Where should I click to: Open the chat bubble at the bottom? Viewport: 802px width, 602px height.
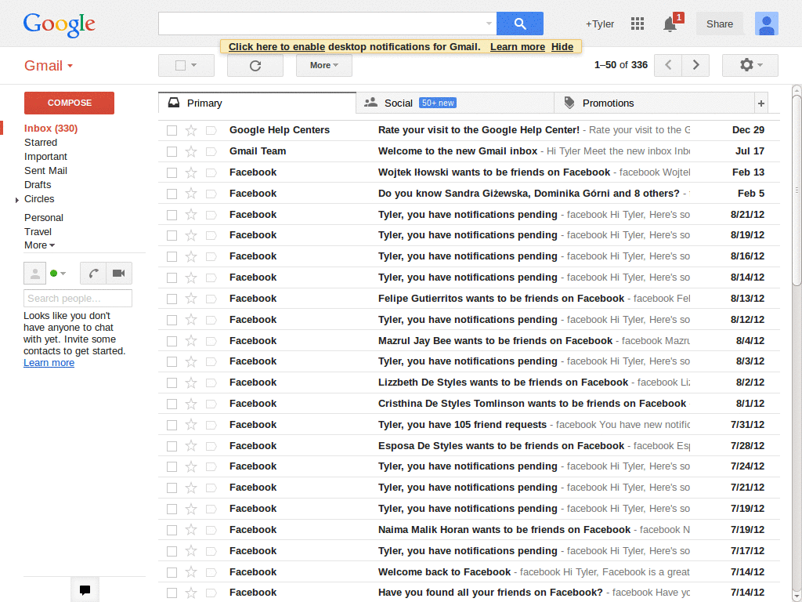(x=85, y=589)
